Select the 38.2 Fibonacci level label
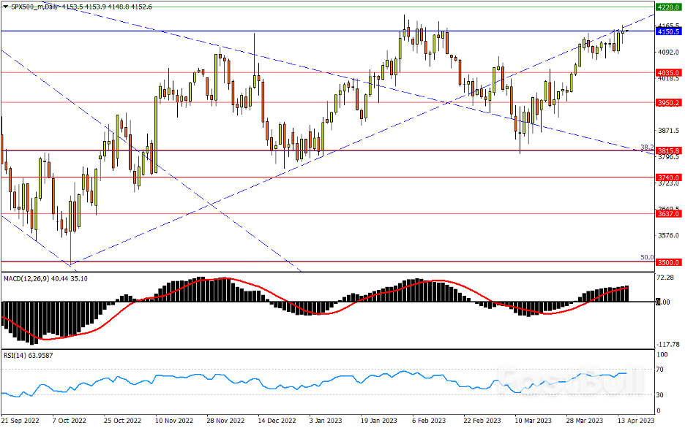Viewport: 685px width, 428px height. pyautogui.click(x=647, y=147)
